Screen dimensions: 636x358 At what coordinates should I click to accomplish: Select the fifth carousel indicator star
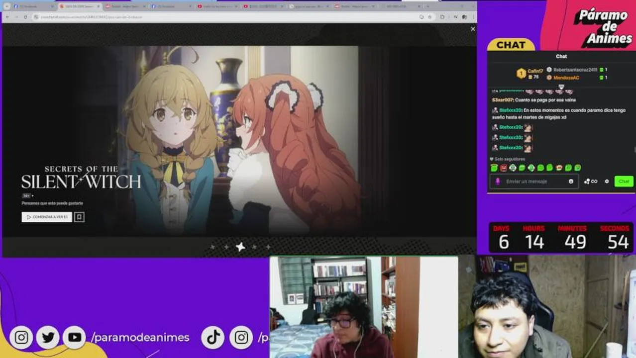[268, 247]
